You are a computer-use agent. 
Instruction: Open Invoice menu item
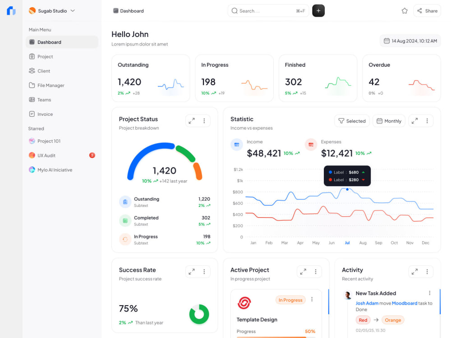coord(62,114)
